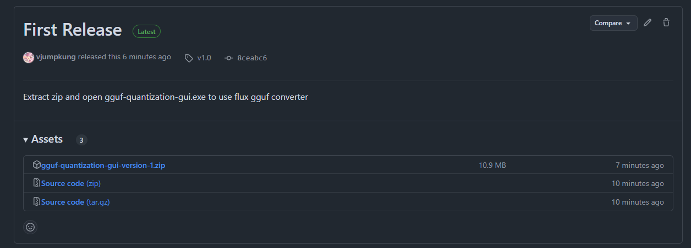This screenshot has width=691, height=248.
Task: Click the package icon beside the zip asset
Action: pyautogui.click(x=36, y=165)
